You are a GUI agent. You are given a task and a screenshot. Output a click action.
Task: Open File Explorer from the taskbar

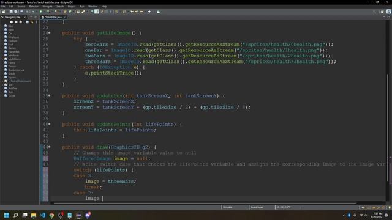point(34,215)
